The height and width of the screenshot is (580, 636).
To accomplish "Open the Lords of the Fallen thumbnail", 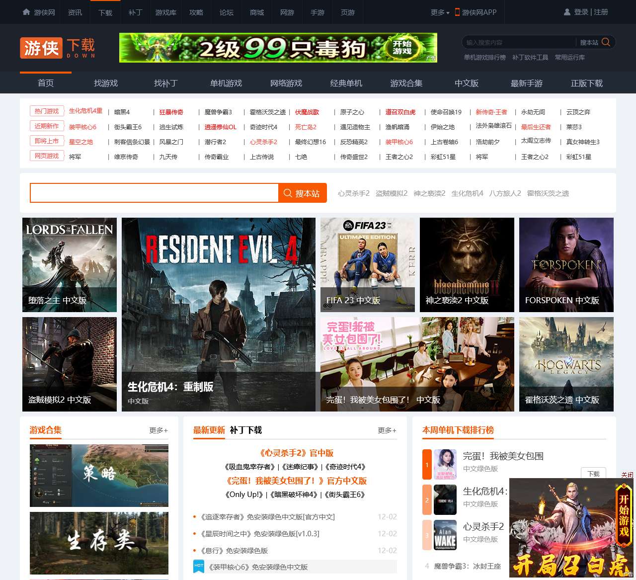I will tap(70, 265).
